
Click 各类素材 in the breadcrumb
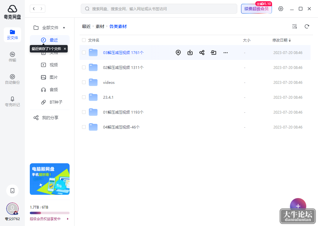[x=118, y=26]
